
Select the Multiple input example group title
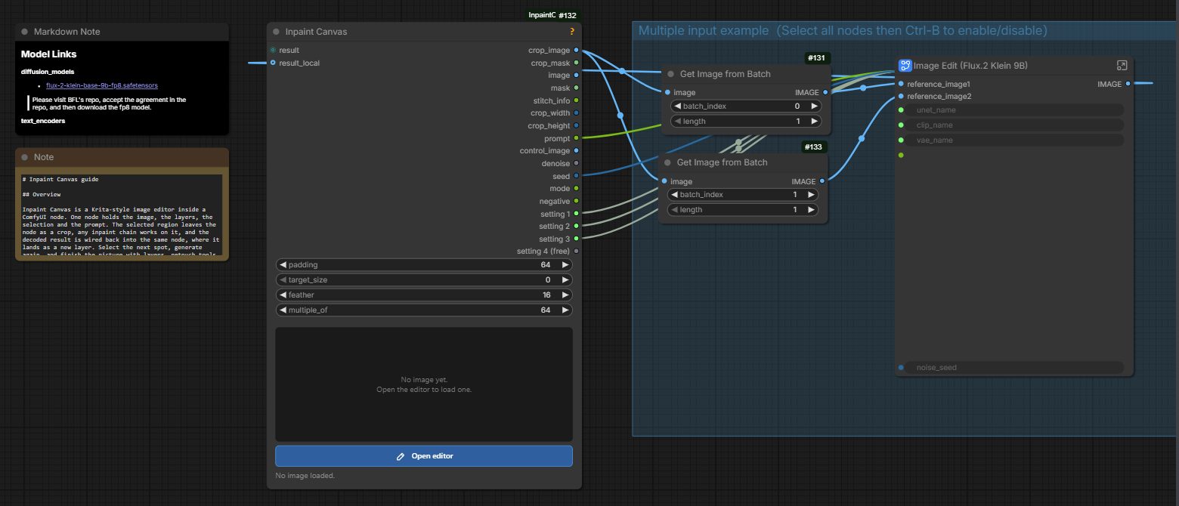(842, 31)
